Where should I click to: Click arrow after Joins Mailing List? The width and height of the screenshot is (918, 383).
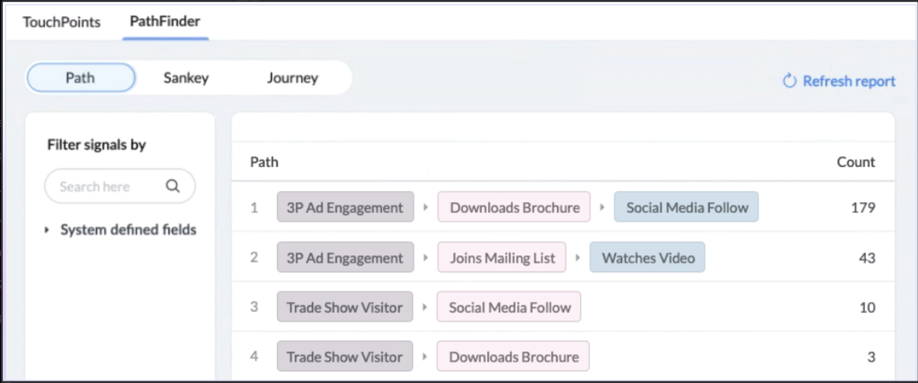[x=578, y=258]
